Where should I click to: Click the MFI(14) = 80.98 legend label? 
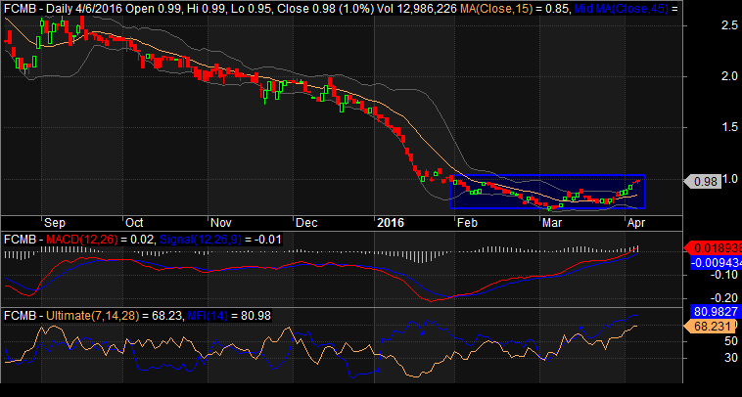coord(229,315)
